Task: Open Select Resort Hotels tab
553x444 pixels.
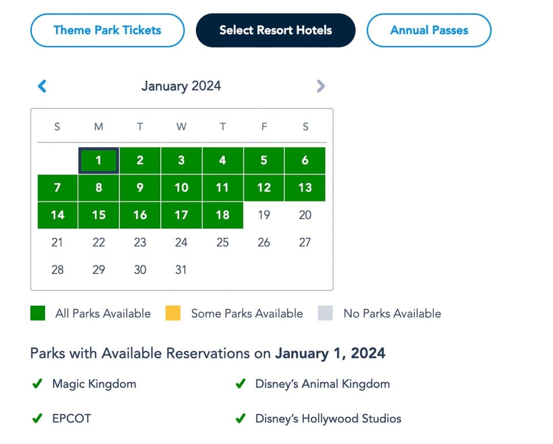Action: tap(275, 30)
